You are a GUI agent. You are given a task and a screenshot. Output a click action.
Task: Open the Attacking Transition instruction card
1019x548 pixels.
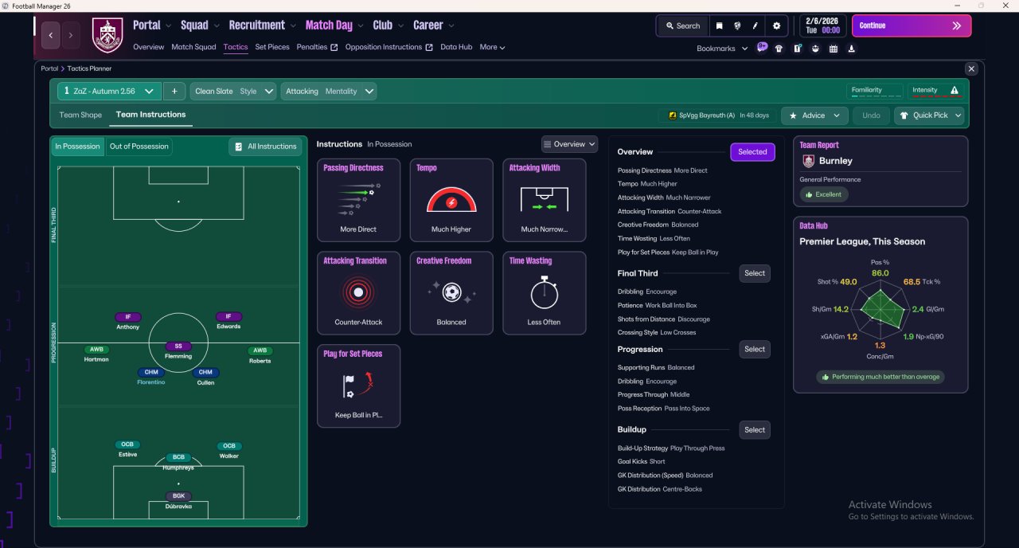click(x=358, y=293)
